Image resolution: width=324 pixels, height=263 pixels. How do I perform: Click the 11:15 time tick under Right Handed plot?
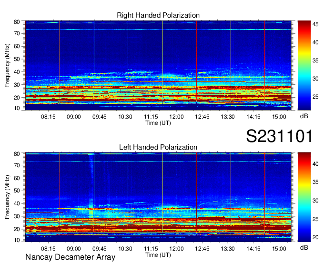tap(151, 117)
